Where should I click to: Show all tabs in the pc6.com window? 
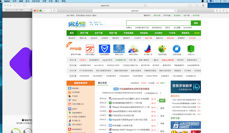(x=223, y=11)
